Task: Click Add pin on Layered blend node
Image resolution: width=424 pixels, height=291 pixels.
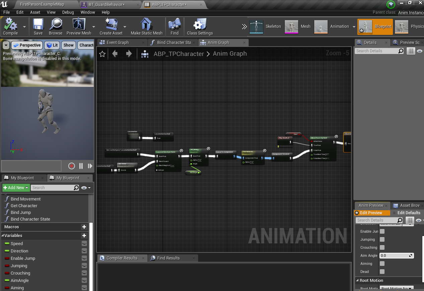Action: click(160, 170)
